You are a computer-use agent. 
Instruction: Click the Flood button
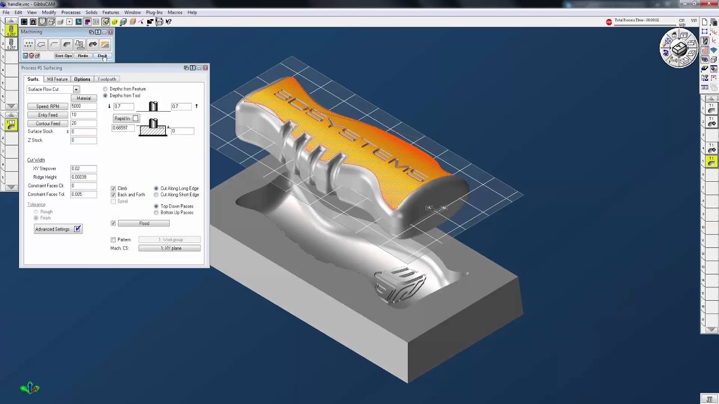tap(144, 223)
